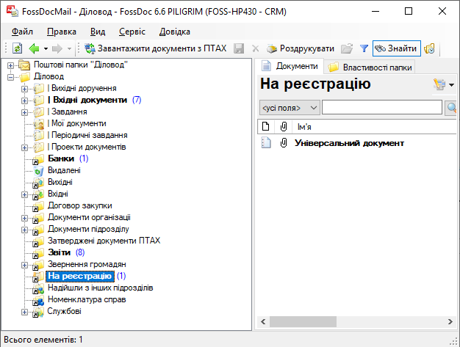Expand the Завдання folder
460x347 pixels.
click(25, 112)
